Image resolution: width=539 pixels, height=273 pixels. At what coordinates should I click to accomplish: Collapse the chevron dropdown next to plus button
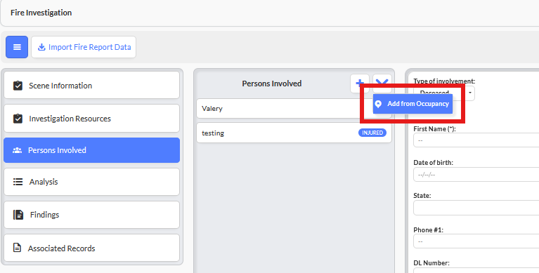point(382,84)
